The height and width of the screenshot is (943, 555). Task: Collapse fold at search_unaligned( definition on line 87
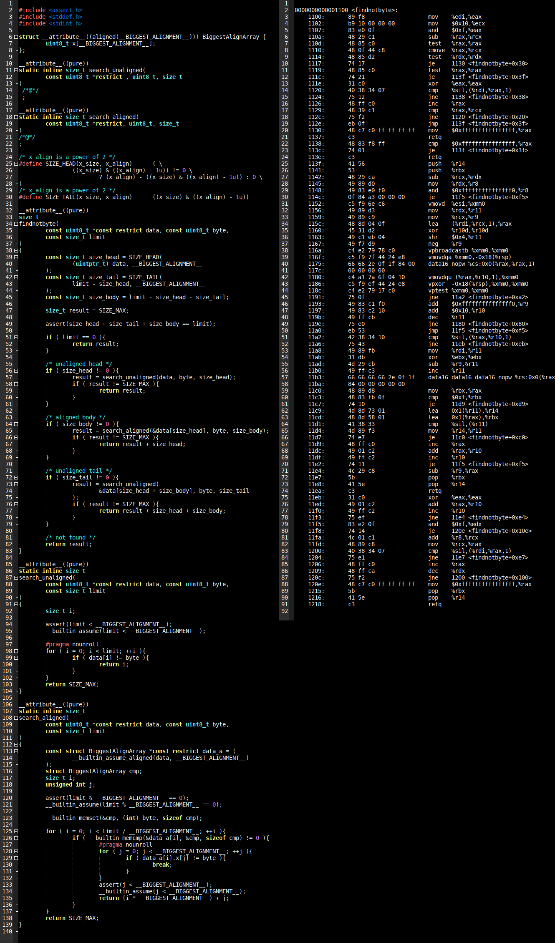(16, 578)
